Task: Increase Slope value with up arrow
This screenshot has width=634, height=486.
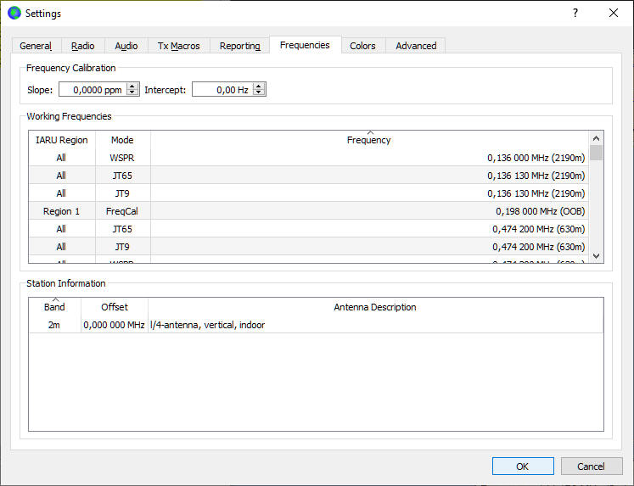Action: [x=132, y=86]
